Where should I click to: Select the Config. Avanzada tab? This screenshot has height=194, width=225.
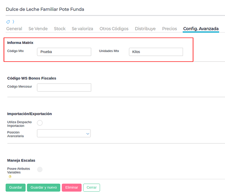tap(201, 29)
